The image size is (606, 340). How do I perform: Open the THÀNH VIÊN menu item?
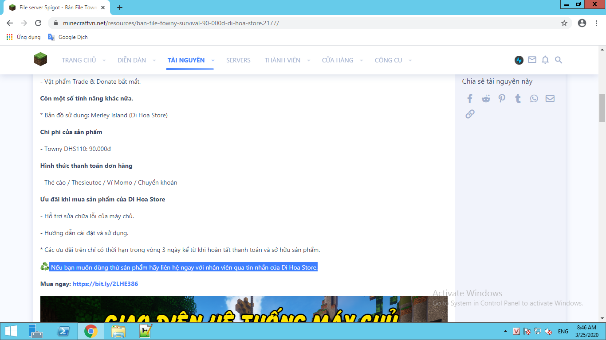(x=283, y=60)
